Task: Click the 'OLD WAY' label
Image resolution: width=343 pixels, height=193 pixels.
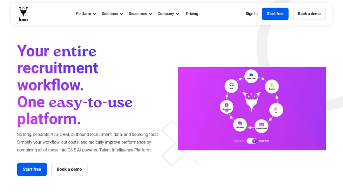Action: 239,141
